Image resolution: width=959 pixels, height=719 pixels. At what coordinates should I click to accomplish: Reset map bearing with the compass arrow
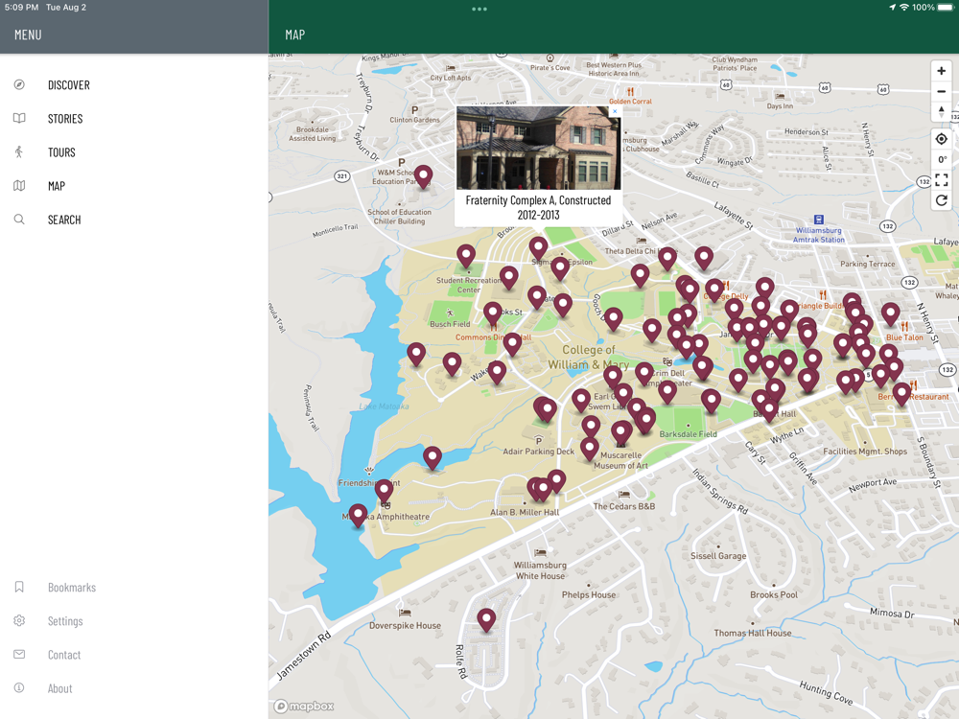point(942,112)
